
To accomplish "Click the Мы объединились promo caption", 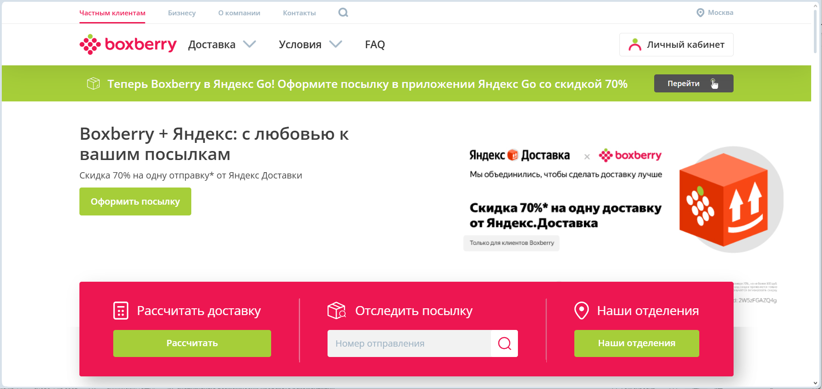I will [566, 174].
